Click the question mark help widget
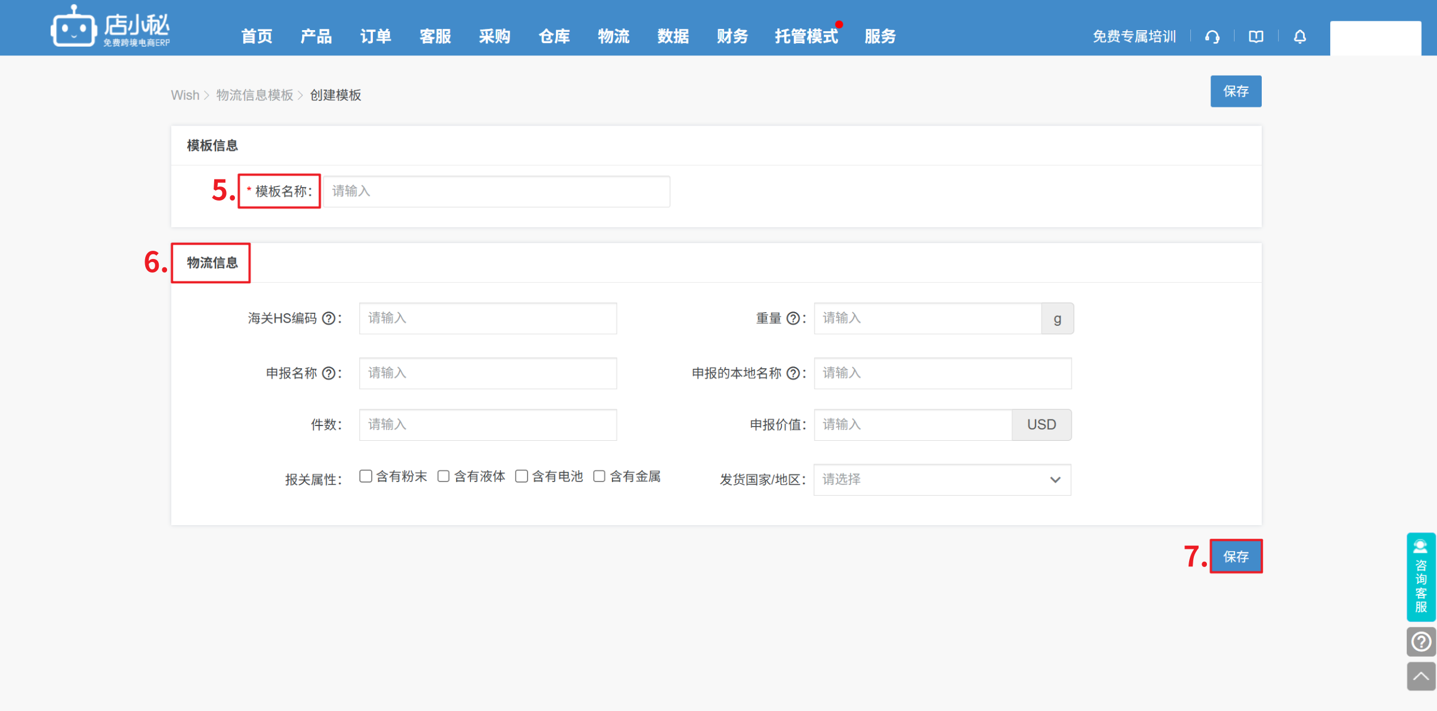The image size is (1437, 711). tap(1420, 641)
